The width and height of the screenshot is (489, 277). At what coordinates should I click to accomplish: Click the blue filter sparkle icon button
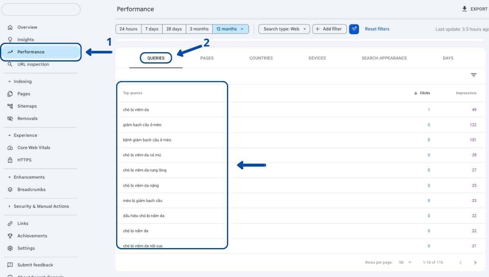(354, 29)
